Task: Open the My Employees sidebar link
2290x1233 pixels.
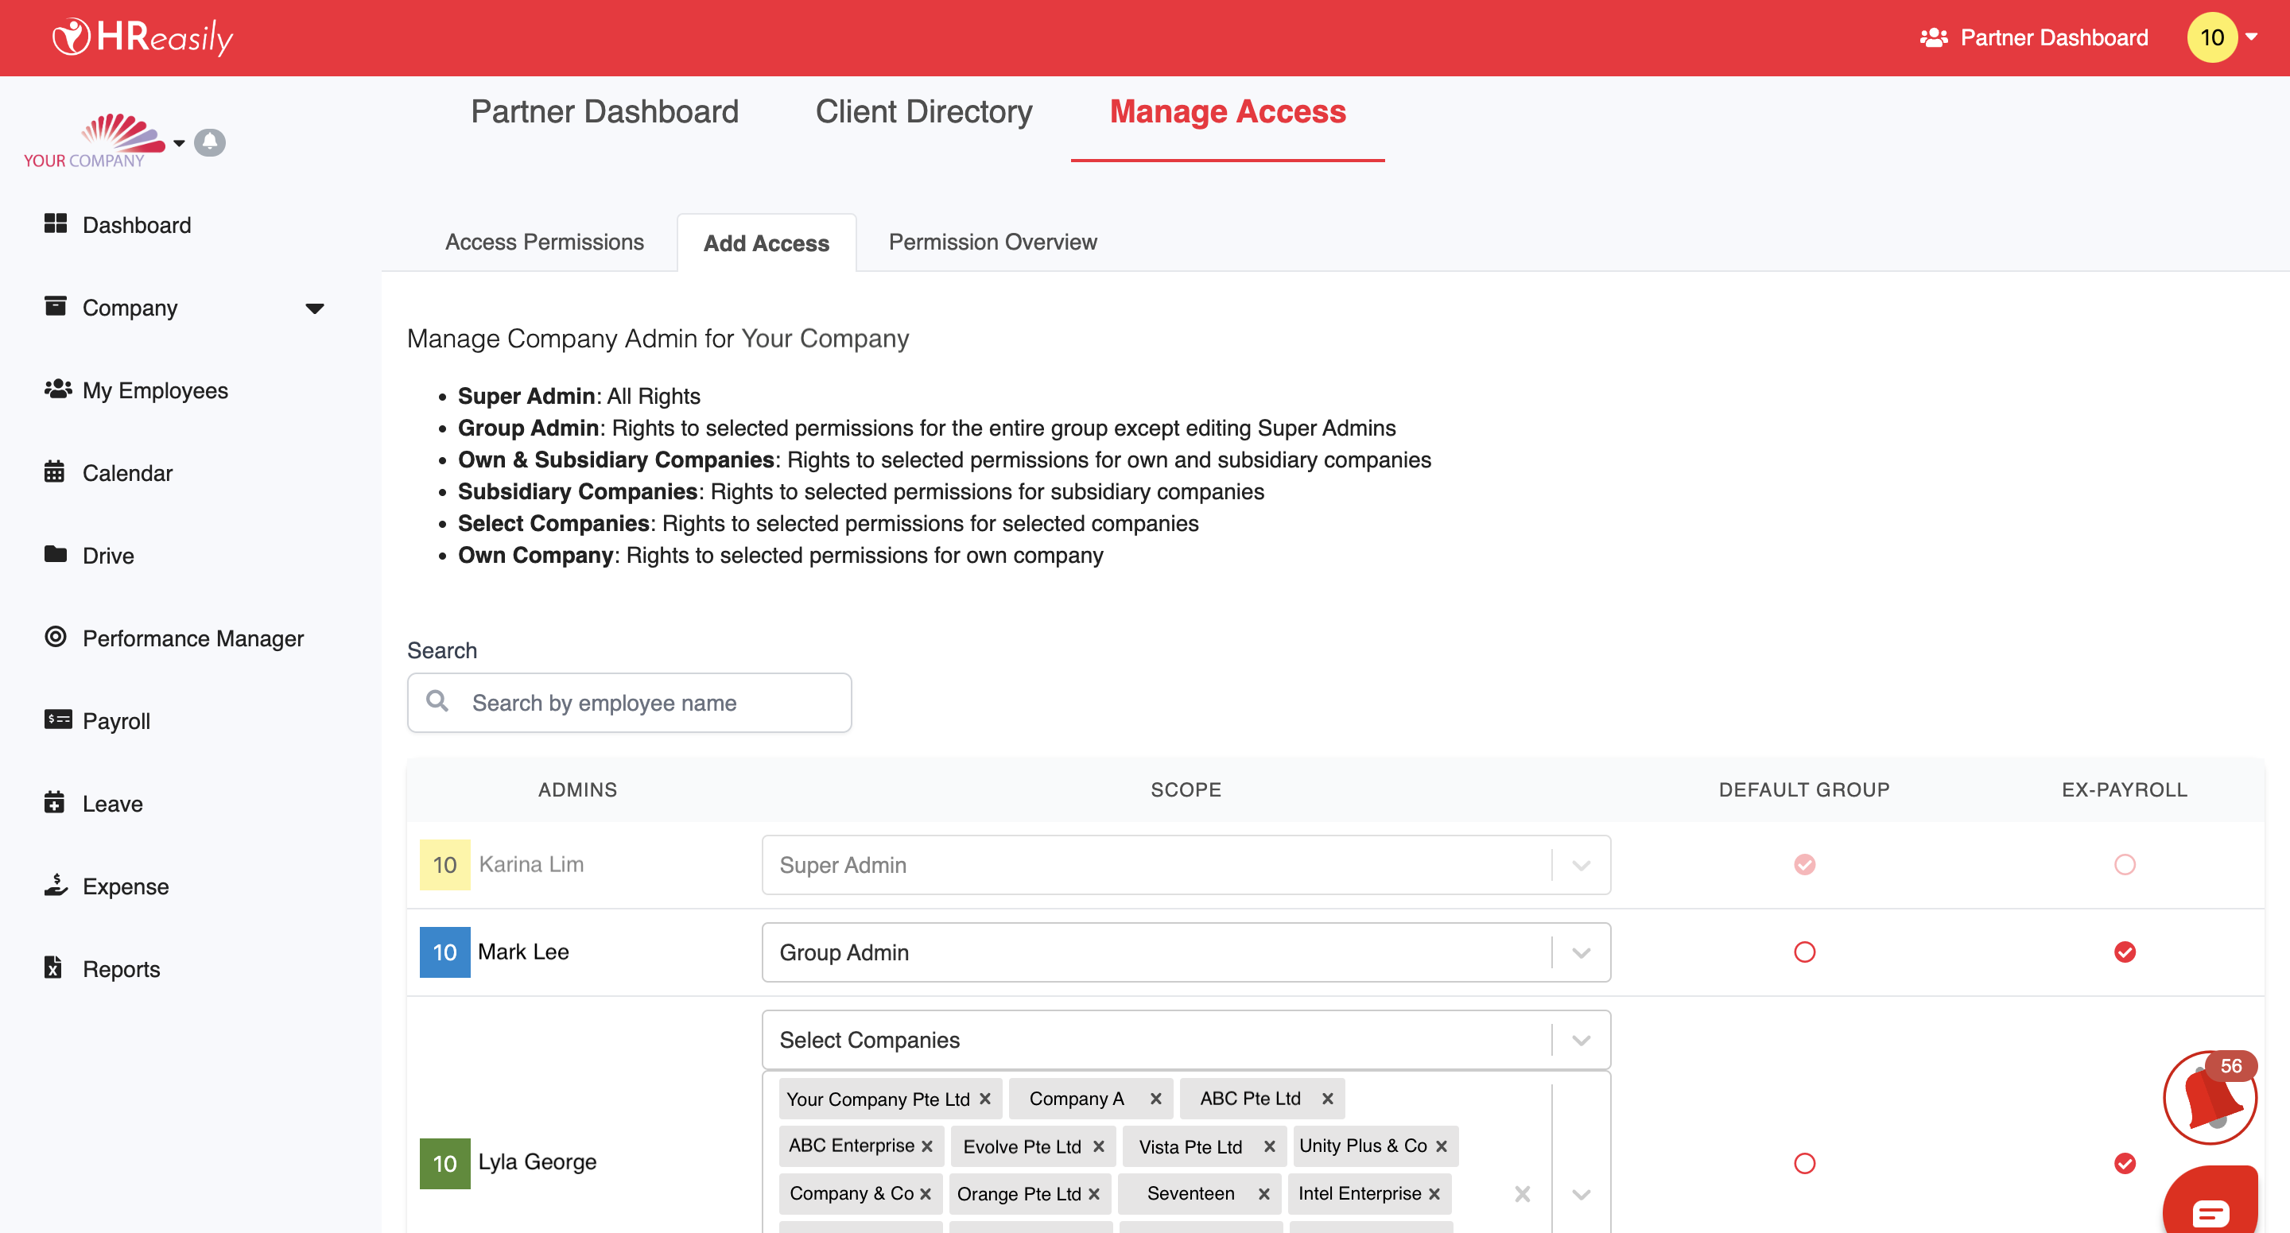Action: pos(155,390)
